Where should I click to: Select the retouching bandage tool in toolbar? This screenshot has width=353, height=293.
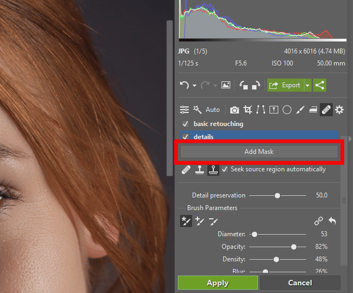click(326, 110)
